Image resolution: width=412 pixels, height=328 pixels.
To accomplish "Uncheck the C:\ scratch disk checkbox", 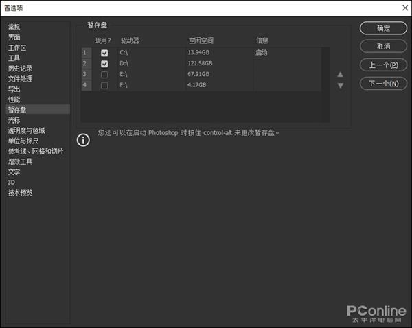I will coord(104,53).
